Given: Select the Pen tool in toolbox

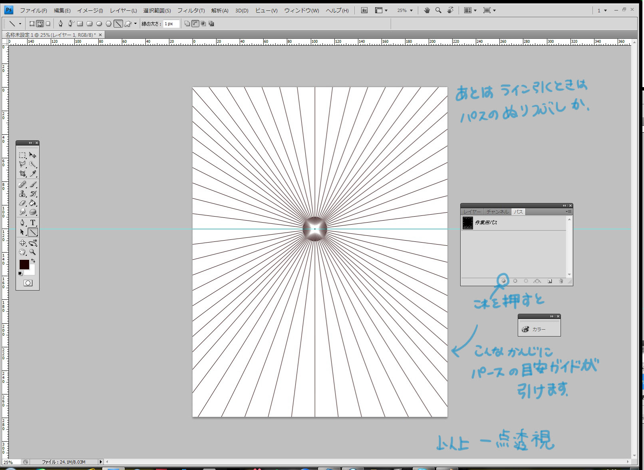Looking at the screenshot, I should pyautogui.click(x=22, y=223).
